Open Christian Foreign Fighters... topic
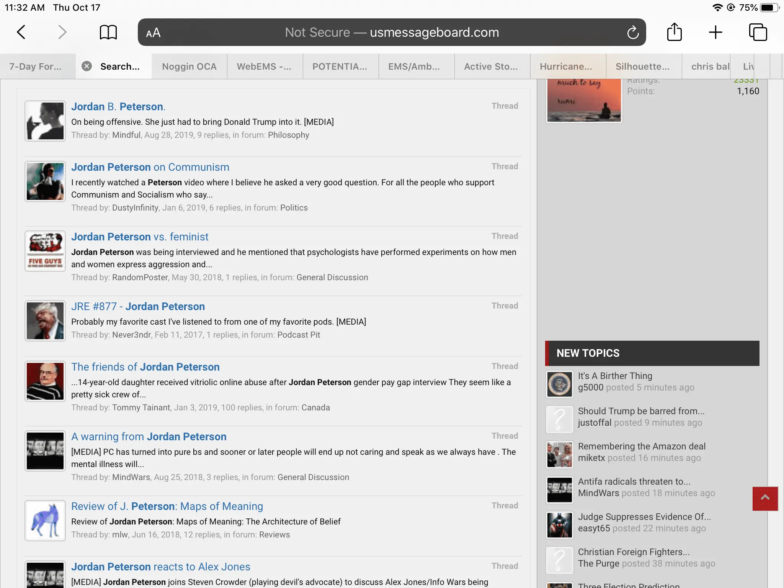The width and height of the screenshot is (784, 588). (634, 552)
